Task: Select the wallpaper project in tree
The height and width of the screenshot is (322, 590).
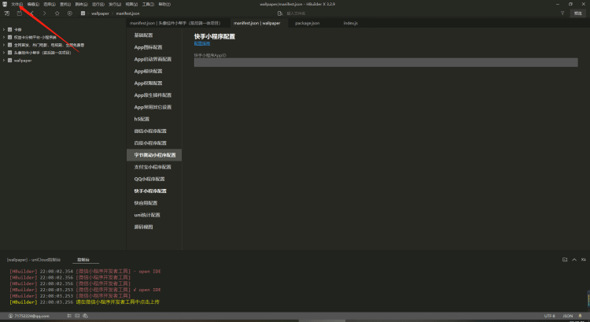Action: click(23, 61)
